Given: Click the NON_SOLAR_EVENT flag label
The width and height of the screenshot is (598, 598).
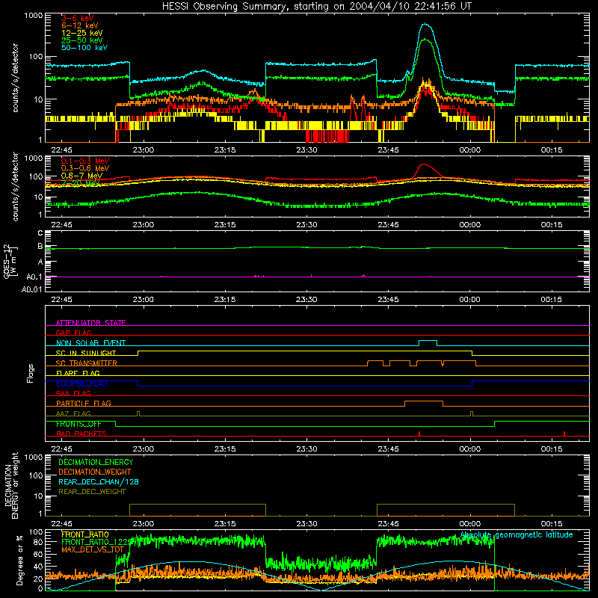Looking at the screenshot, I should click(90, 343).
